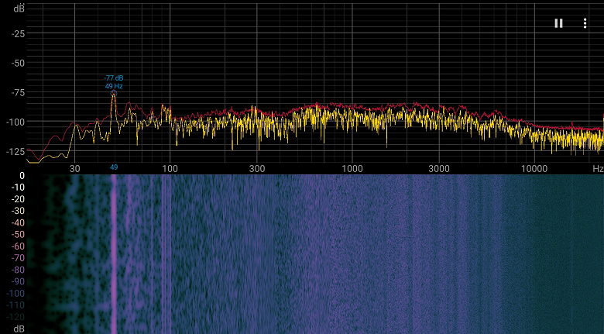Click the '100' Hz axis label

(170, 168)
